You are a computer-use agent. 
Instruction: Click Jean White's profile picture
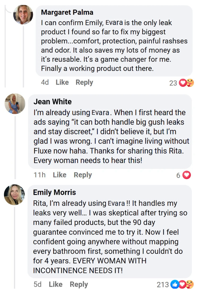pos(15,104)
